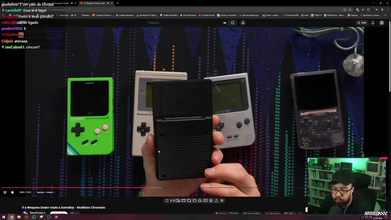The width and height of the screenshot is (391, 220).
Task: Open YouTube notifications bell
Action: 373,23
